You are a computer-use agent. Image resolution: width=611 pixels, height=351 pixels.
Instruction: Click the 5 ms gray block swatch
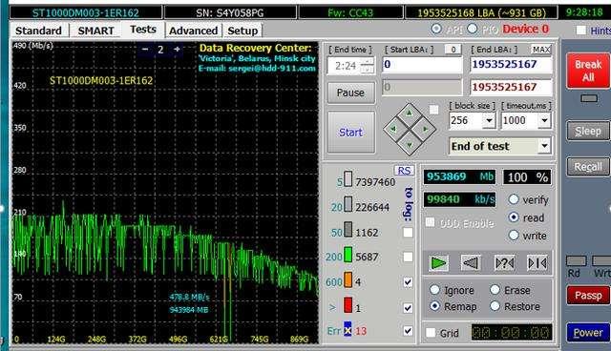[x=348, y=179]
